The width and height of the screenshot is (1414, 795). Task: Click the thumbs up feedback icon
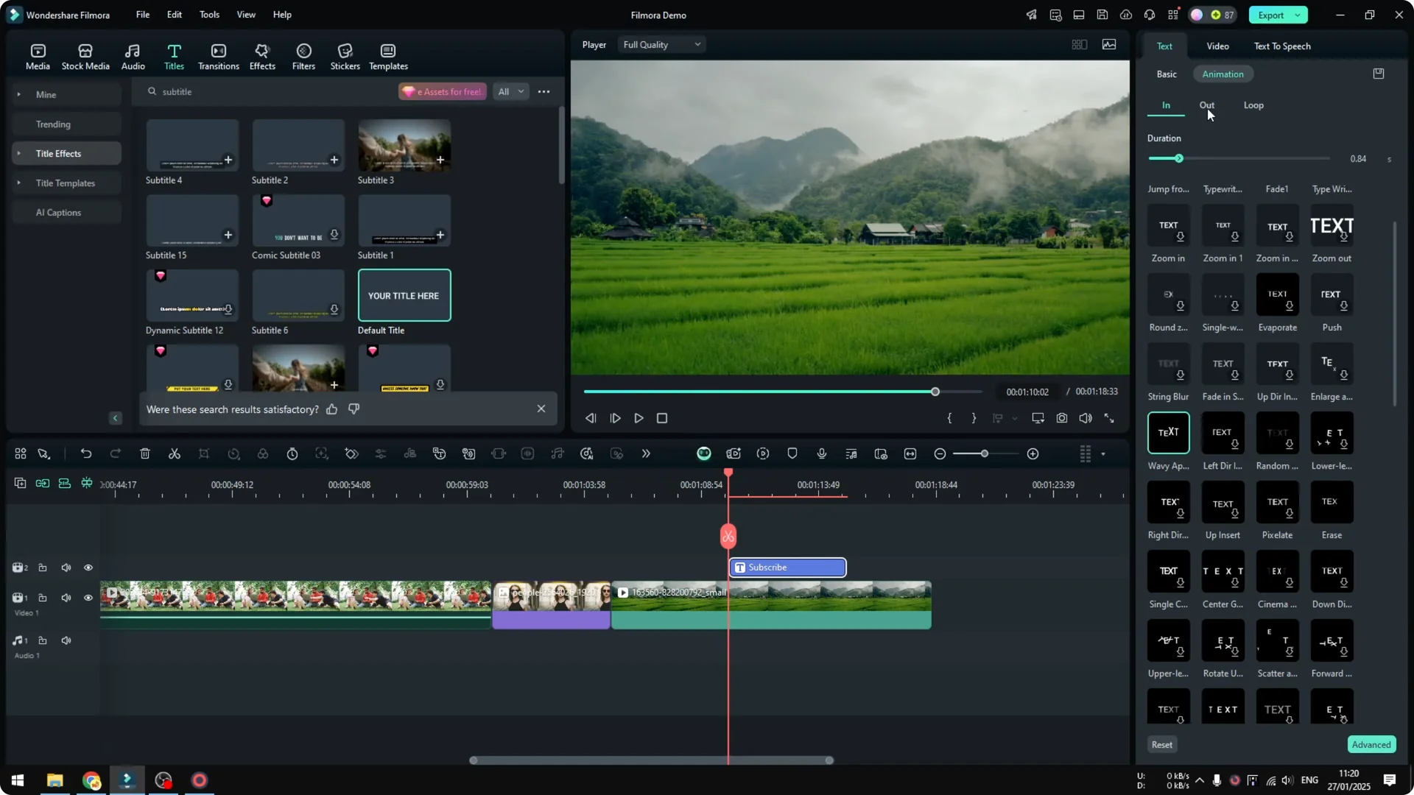pos(332,409)
